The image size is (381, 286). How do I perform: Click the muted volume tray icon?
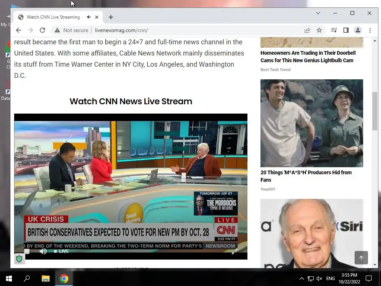coord(319,279)
